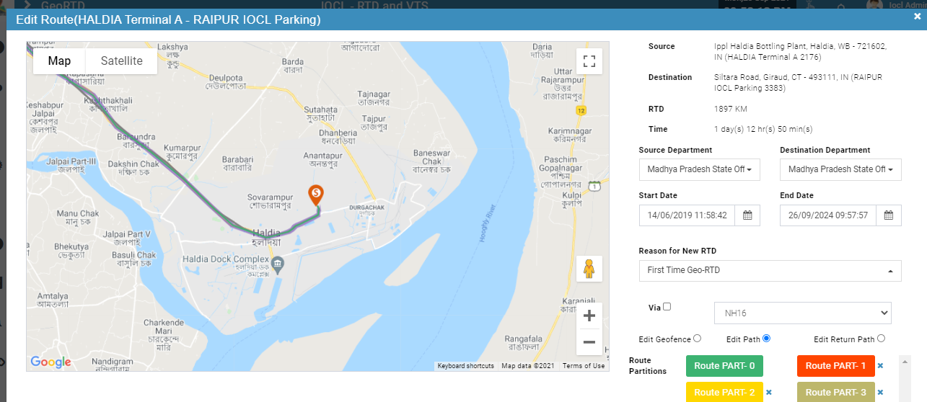927x402 pixels.
Task: Click Source address text
Action: coord(800,51)
